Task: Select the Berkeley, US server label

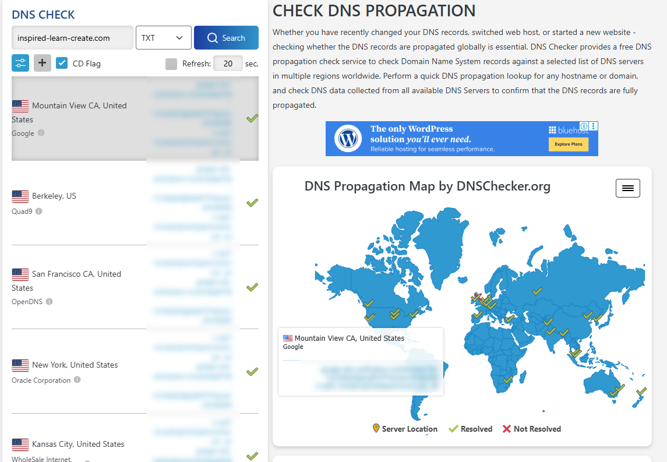Action: click(54, 196)
